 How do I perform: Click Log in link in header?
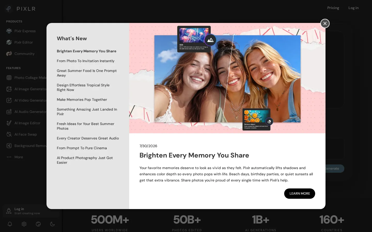click(x=353, y=8)
